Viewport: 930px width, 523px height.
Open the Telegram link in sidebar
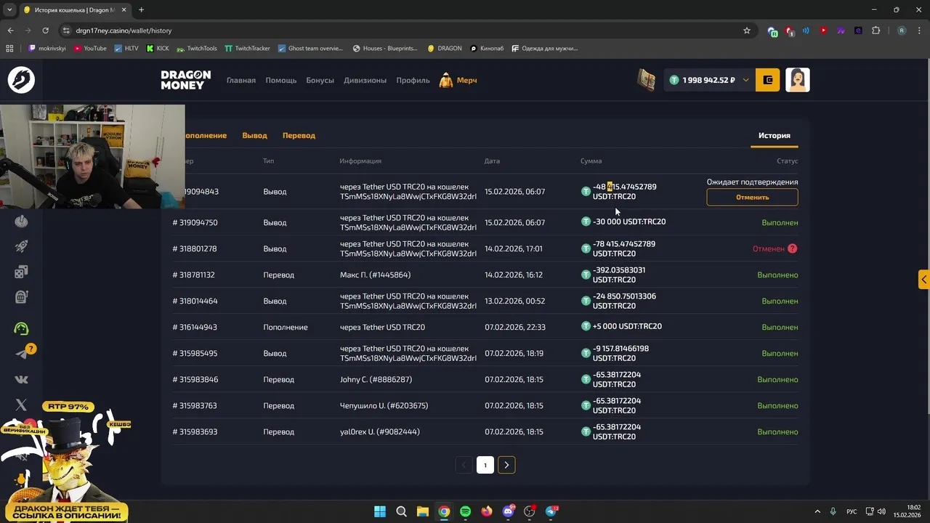[x=21, y=354]
